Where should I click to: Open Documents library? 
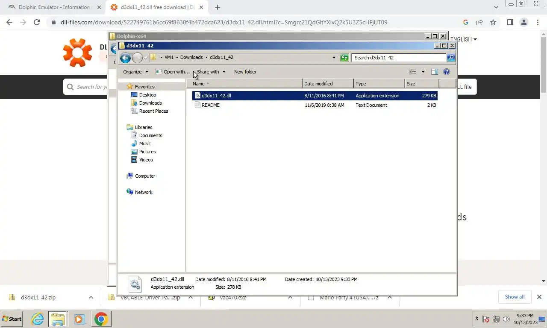click(150, 135)
